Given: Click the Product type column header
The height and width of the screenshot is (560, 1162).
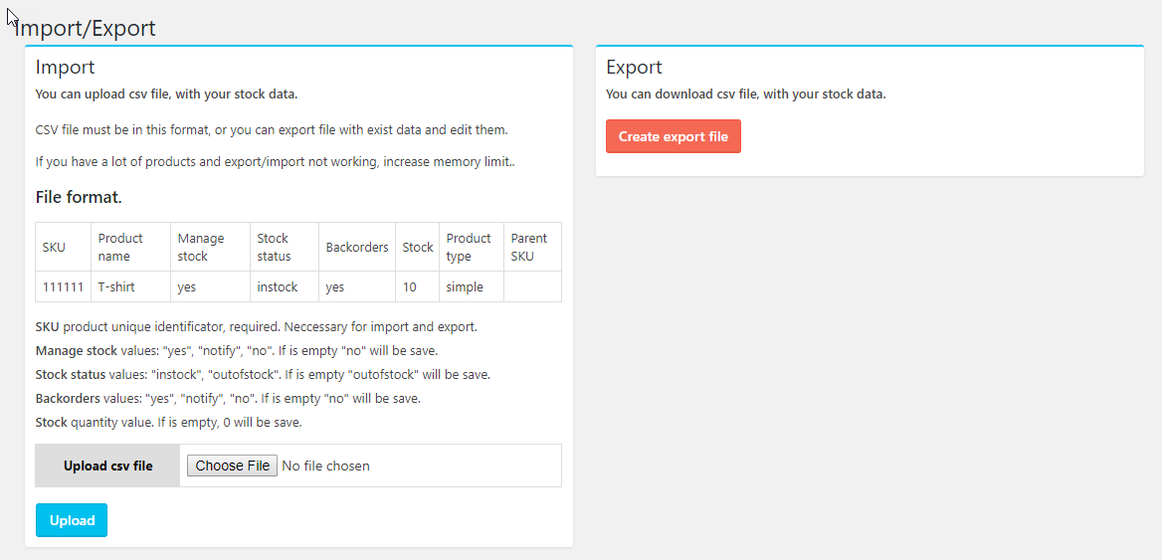Looking at the screenshot, I should [469, 247].
